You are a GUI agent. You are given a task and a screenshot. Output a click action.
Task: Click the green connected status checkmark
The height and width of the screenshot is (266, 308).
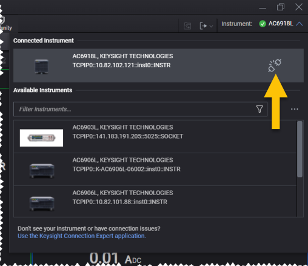point(263,24)
